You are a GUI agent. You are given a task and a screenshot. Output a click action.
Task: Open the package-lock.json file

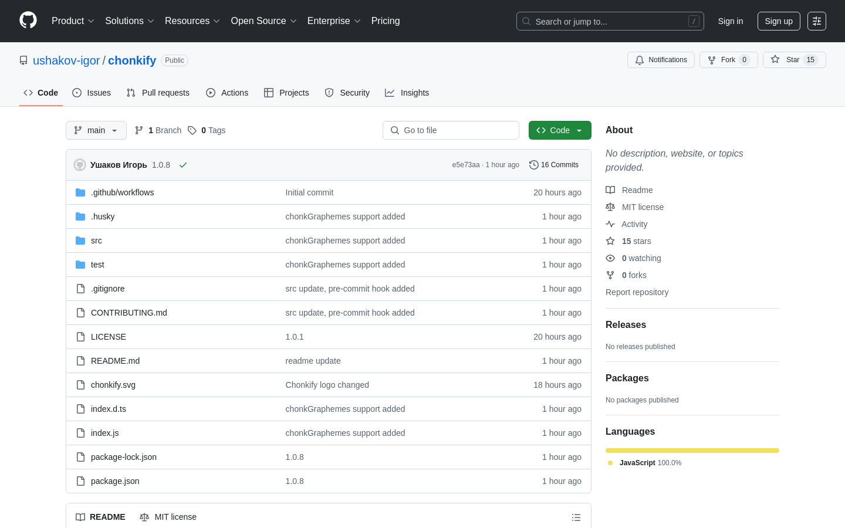[x=124, y=457]
